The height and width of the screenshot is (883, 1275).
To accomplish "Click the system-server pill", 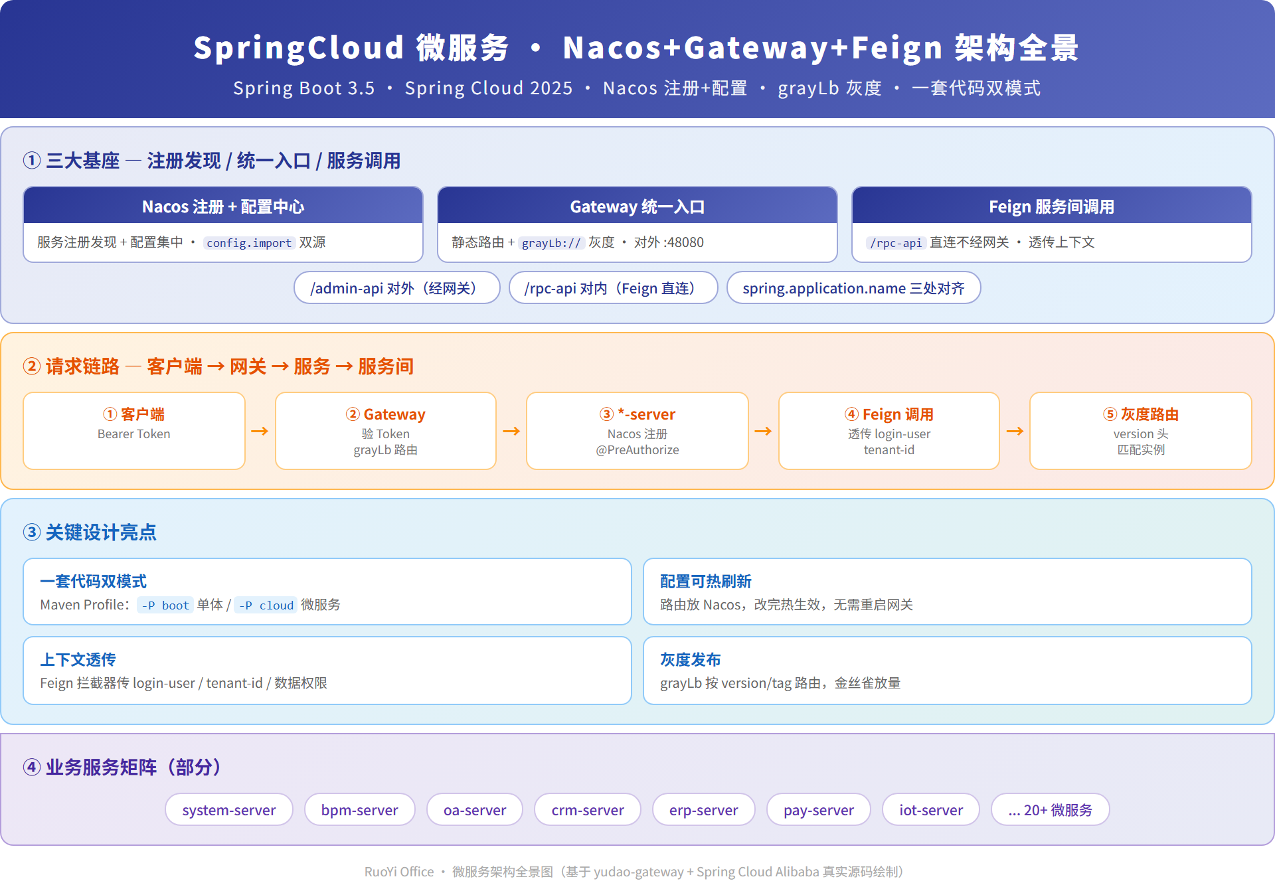I will point(229,810).
